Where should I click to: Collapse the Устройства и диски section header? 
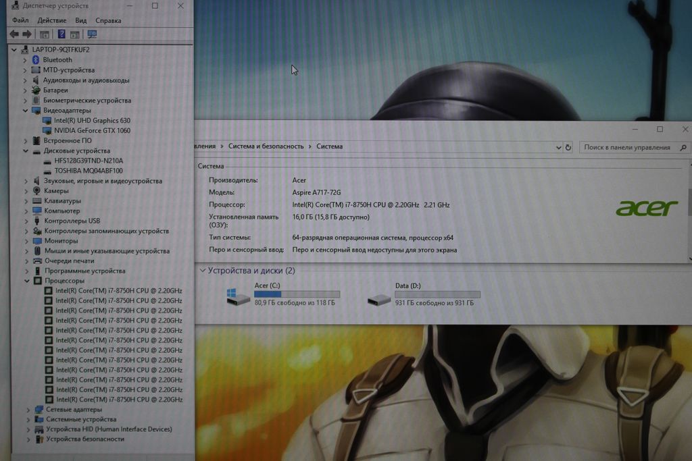pos(202,271)
